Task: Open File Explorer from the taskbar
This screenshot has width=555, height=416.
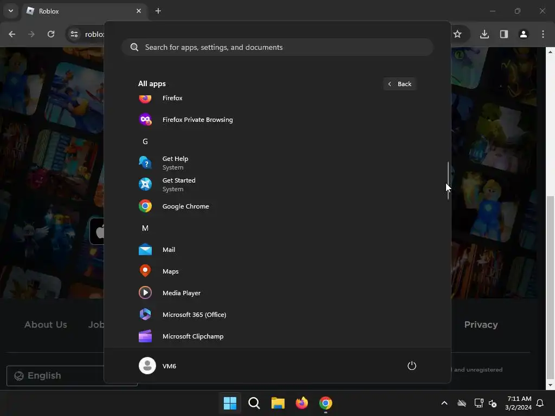Action: point(278,403)
